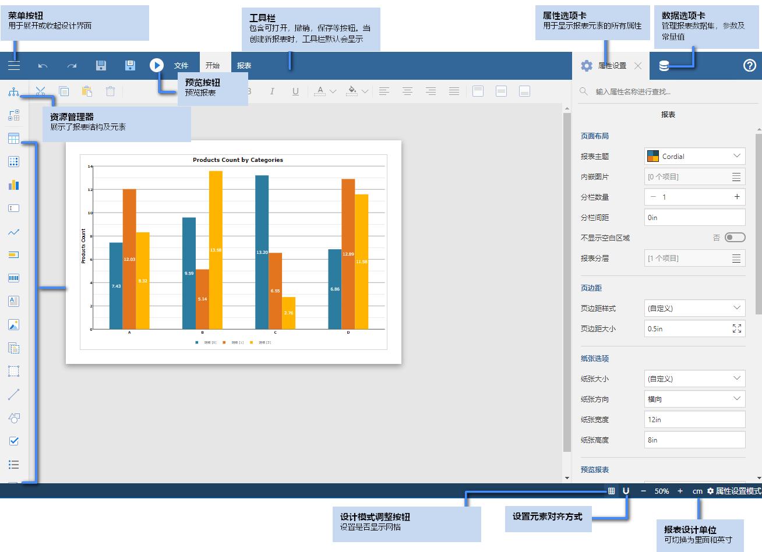Open the 纸张方向 orientation dropdown

694,399
